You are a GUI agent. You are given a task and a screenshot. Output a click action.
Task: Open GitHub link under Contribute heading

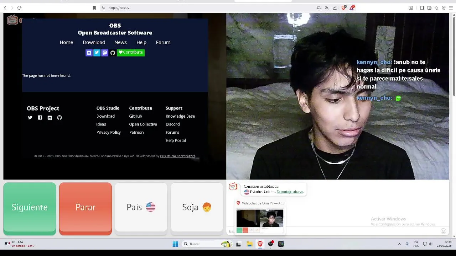(135, 116)
